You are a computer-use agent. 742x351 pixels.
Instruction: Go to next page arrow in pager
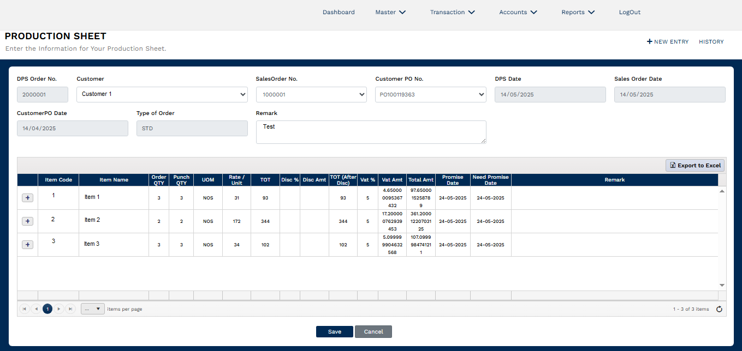click(x=59, y=309)
